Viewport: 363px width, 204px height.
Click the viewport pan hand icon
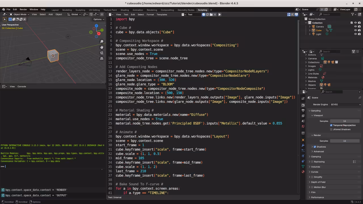click(102, 47)
